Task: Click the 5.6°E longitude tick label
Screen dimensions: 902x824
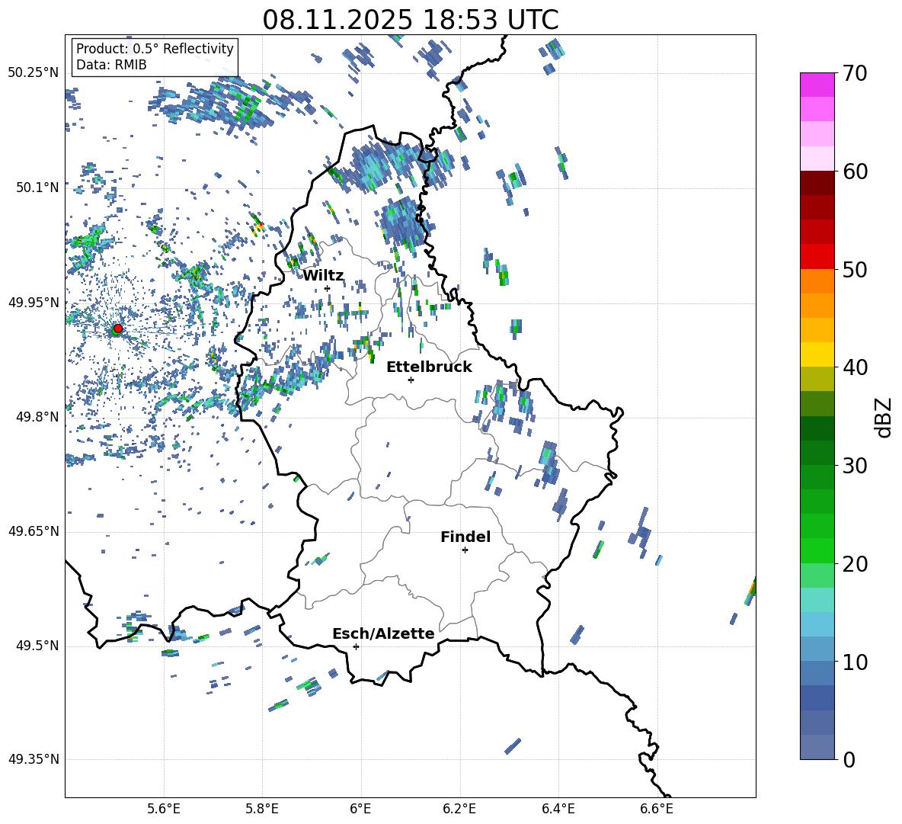Action: coord(164,809)
